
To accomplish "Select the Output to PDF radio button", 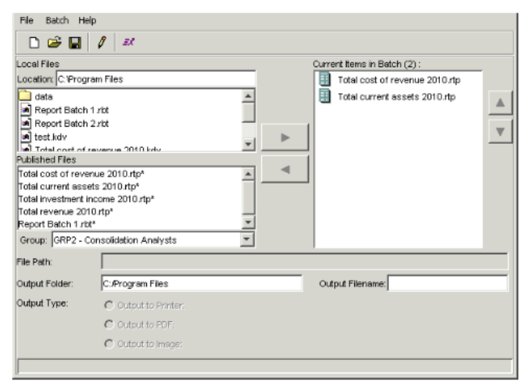I will coord(109,324).
